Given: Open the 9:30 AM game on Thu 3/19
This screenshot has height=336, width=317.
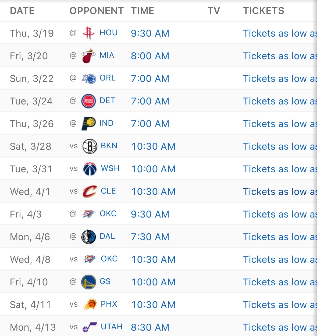Looking at the screenshot, I should pyautogui.click(x=150, y=33).
